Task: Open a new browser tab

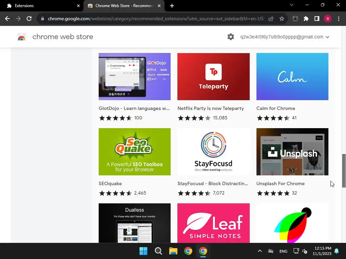Action: (x=172, y=6)
